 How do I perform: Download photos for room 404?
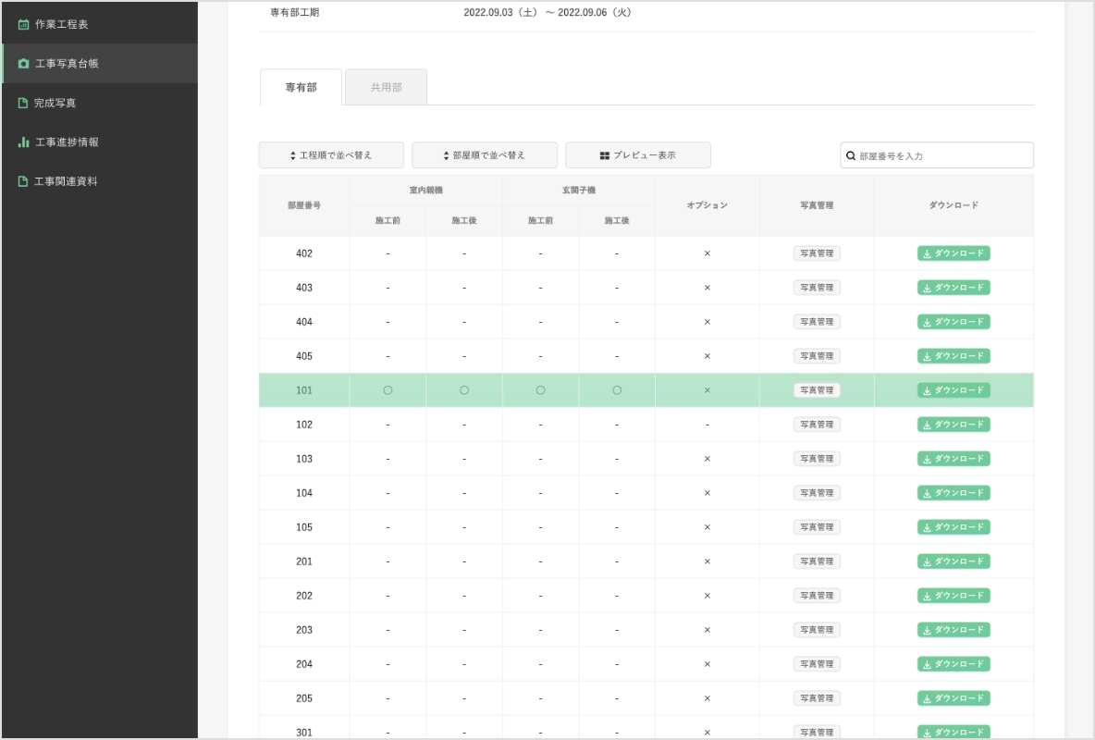(x=954, y=322)
